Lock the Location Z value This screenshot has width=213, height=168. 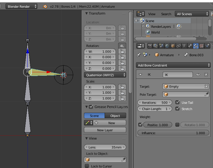tap(122, 39)
